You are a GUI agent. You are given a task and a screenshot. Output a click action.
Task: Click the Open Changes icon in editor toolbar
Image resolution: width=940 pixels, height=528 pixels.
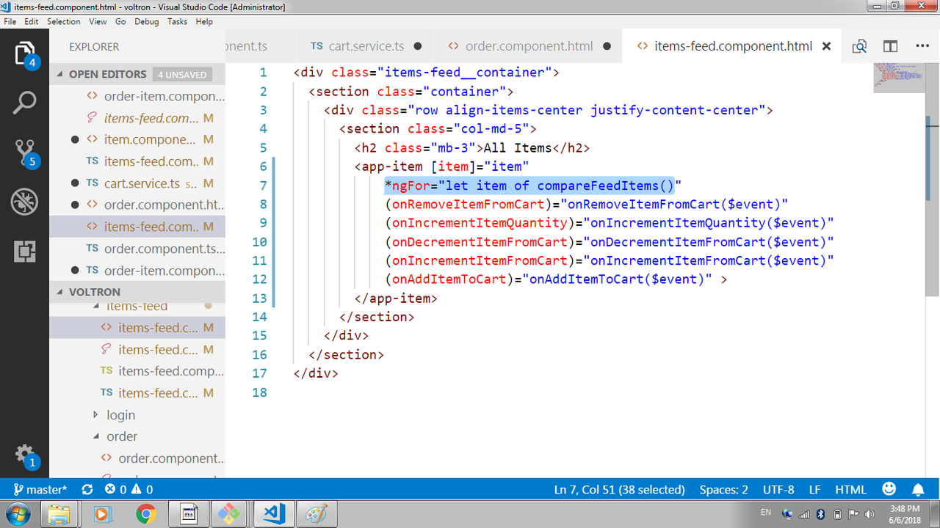coord(859,46)
